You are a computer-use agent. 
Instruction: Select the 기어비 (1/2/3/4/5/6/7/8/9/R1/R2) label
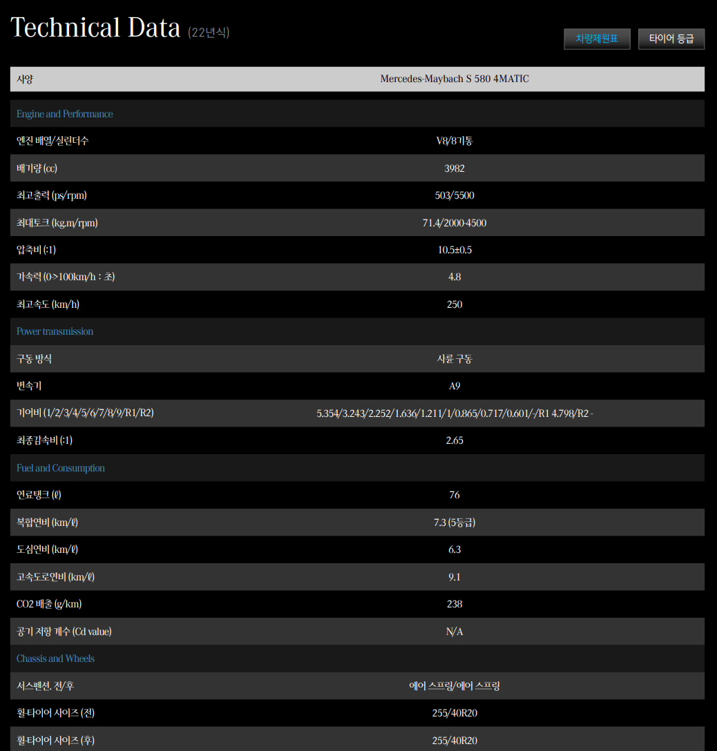[86, 413]
